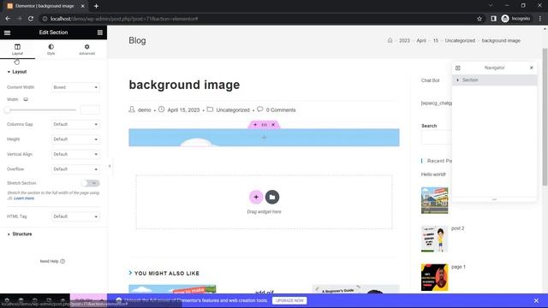
Task: Open the Uncategorized breadcrumb link
Action: pos(460,40)
